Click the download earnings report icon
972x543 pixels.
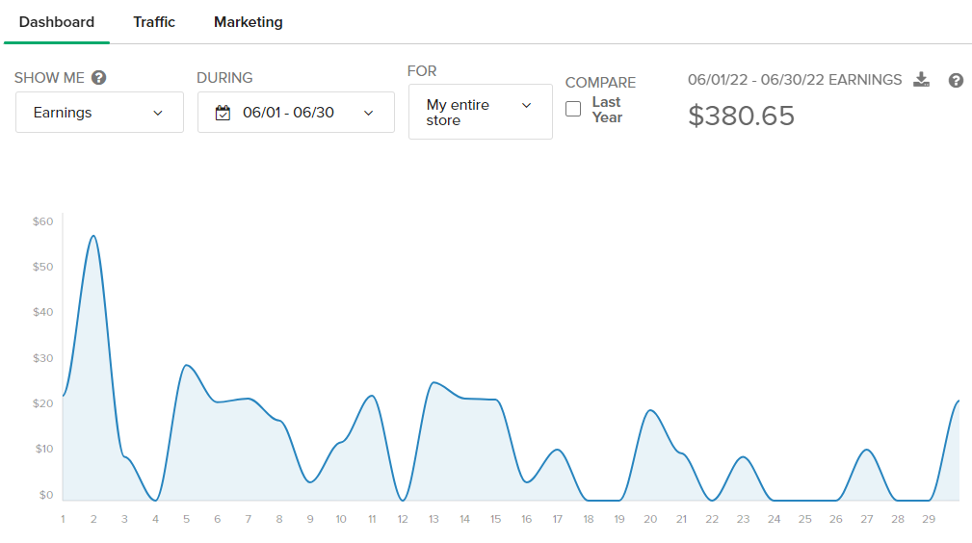coord(921,80)
